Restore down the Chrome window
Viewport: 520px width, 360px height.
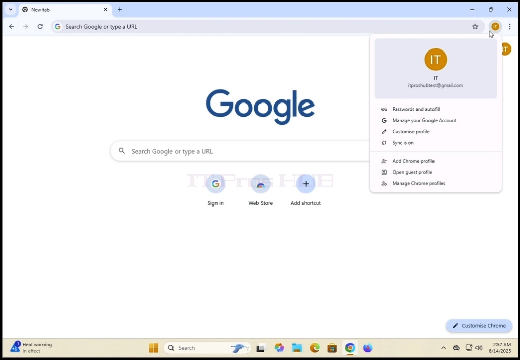point(491,9)
